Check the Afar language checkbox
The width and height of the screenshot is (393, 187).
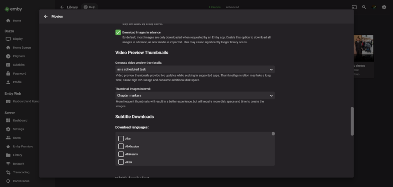coord(121,139)
